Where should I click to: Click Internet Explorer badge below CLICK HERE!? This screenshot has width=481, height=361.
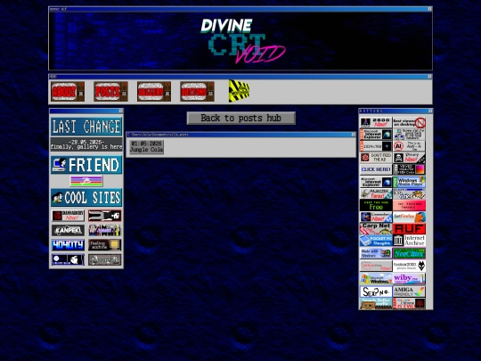coord(376,182)
